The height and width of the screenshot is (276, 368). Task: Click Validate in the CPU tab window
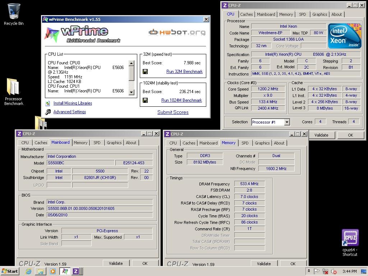(321, 135)
